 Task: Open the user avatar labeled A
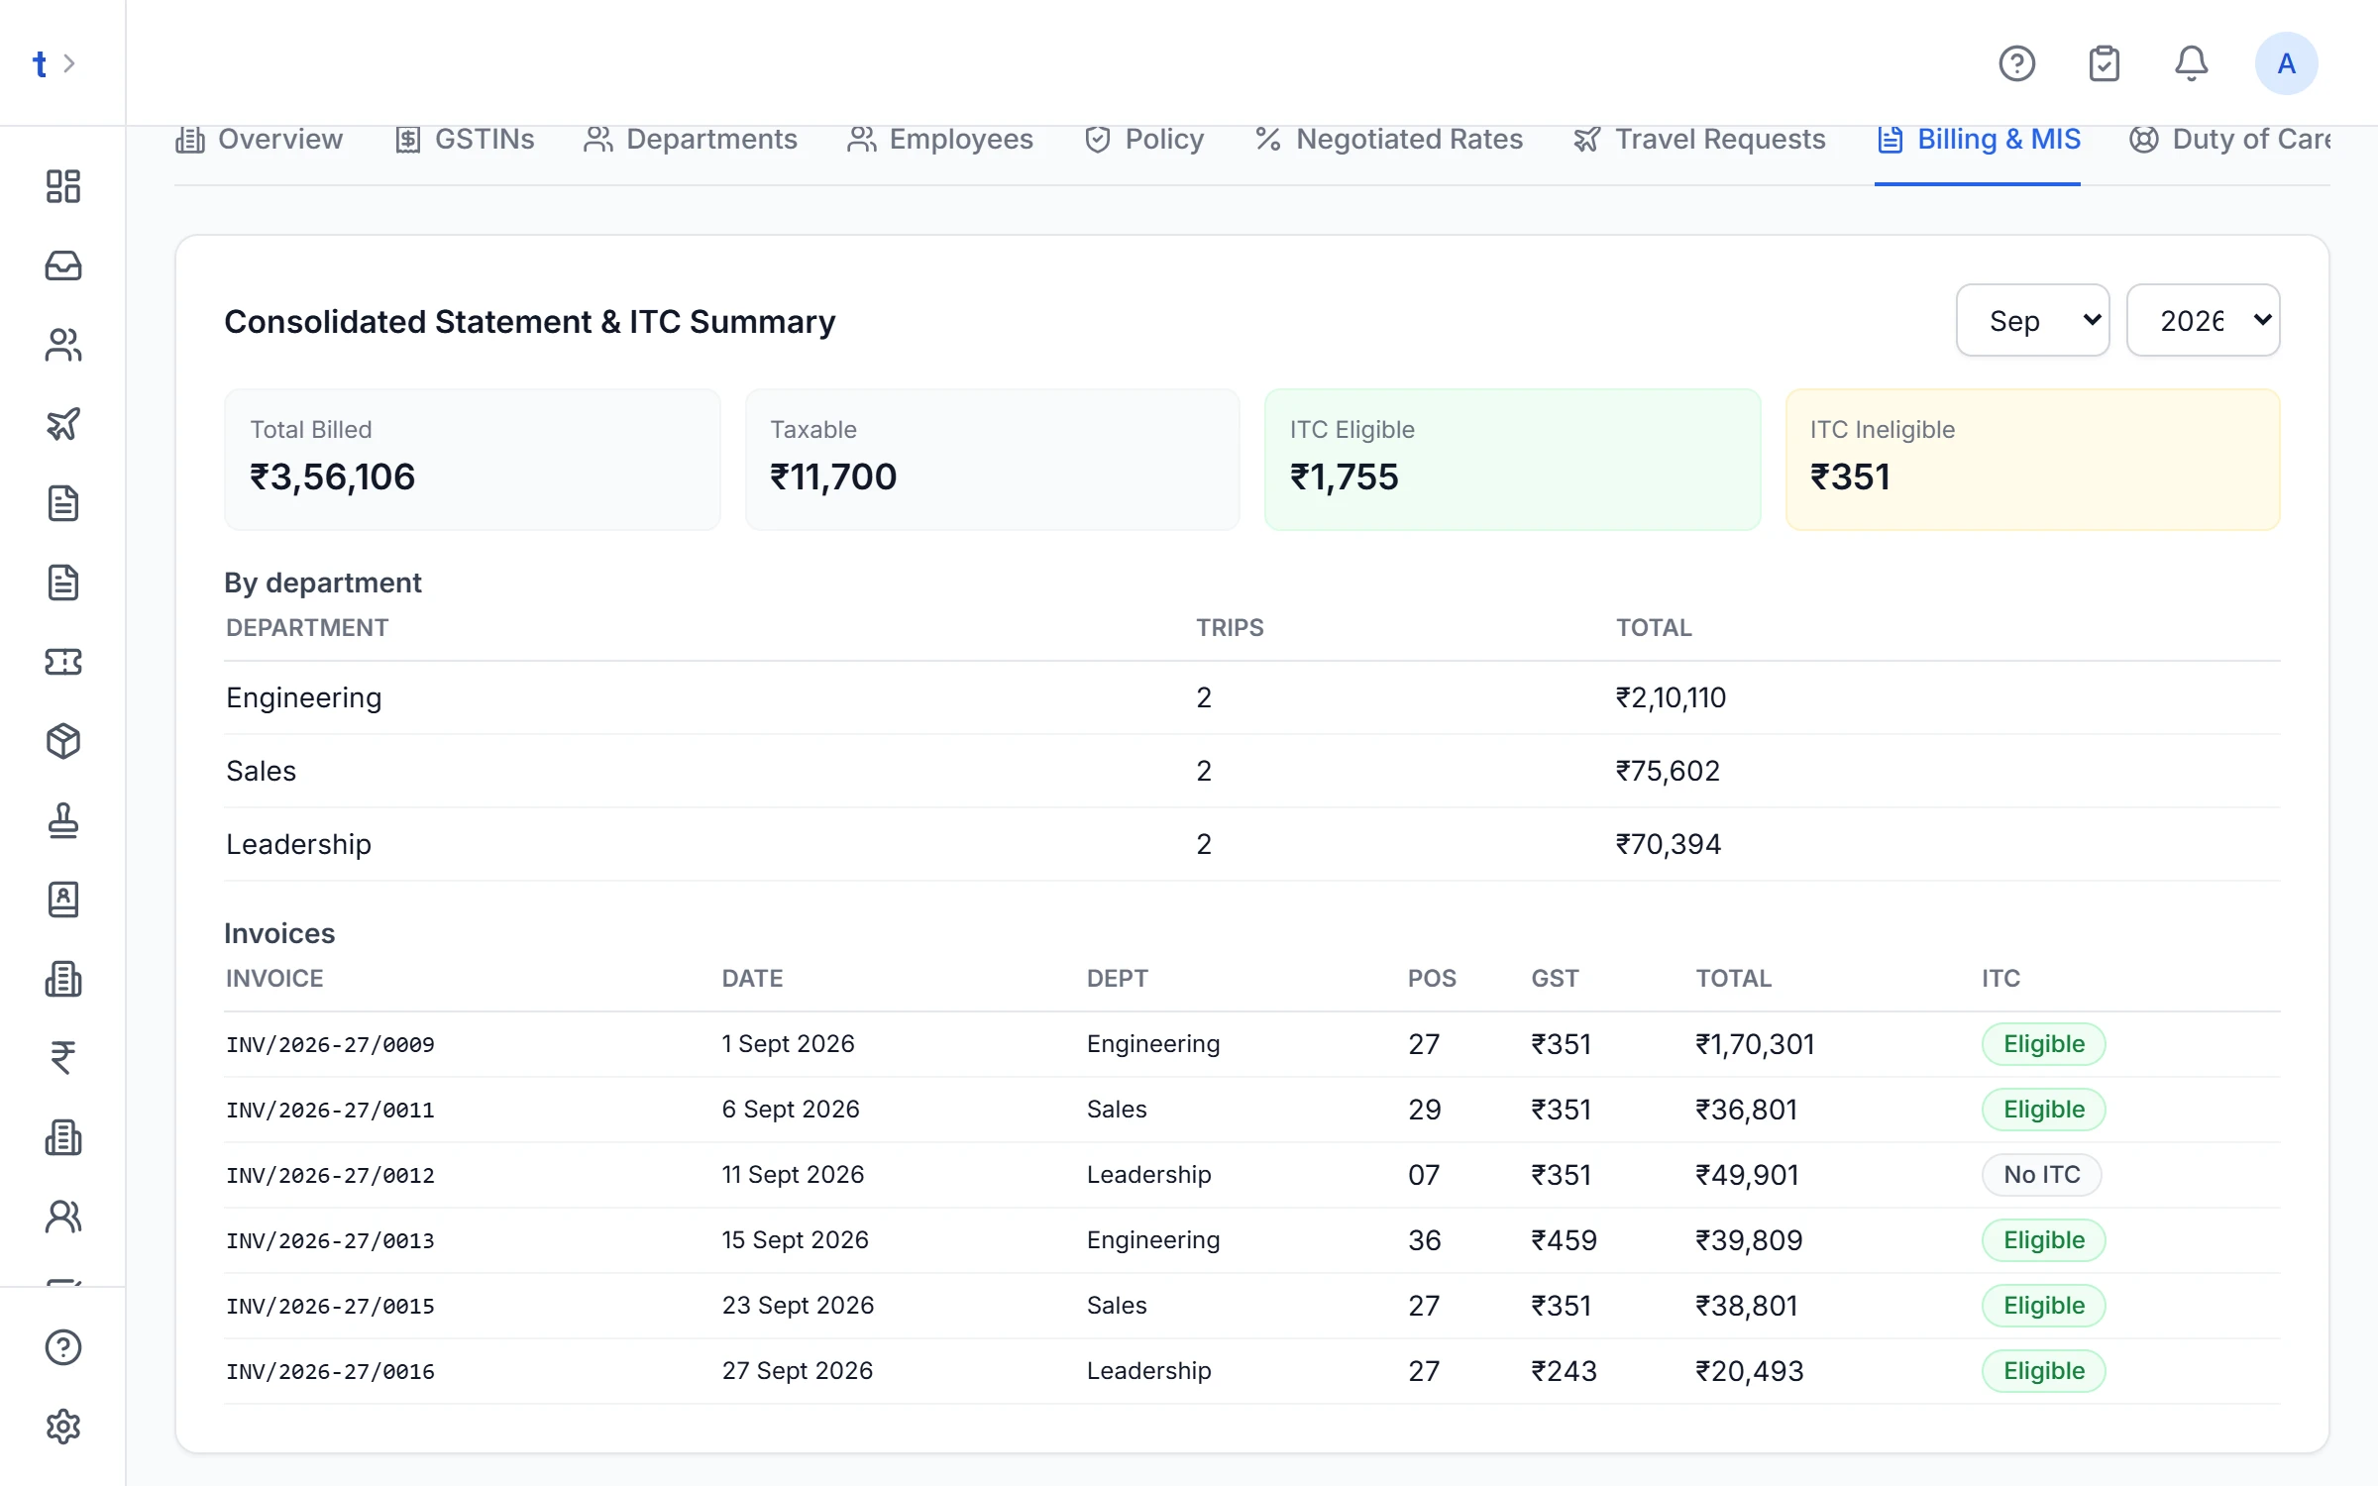2286,63
